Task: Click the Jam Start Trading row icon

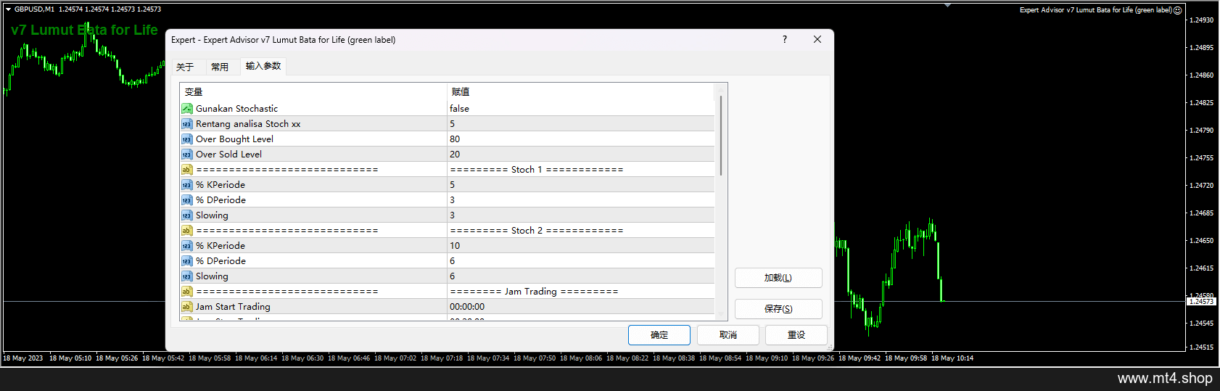Action: pyautogui.click(x=187, y=307)
